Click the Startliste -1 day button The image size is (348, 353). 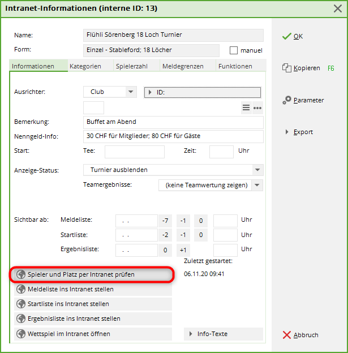pos(183,235)
